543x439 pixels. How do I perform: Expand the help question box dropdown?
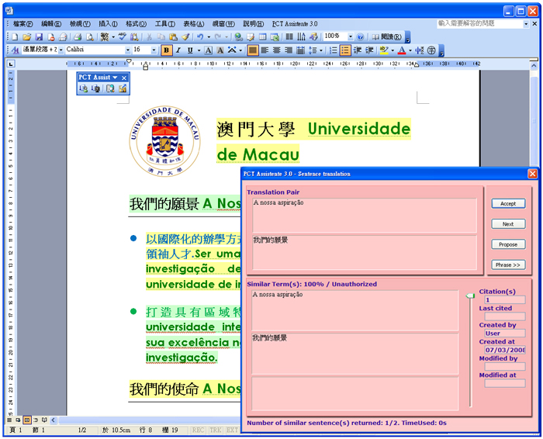click(526, 24)
